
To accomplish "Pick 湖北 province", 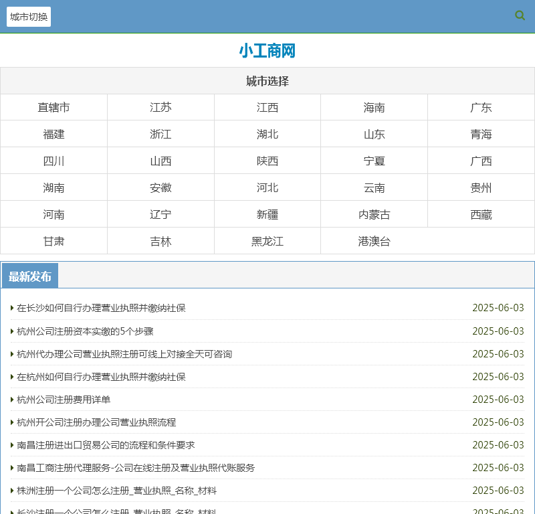I will (x=267, y=135).
